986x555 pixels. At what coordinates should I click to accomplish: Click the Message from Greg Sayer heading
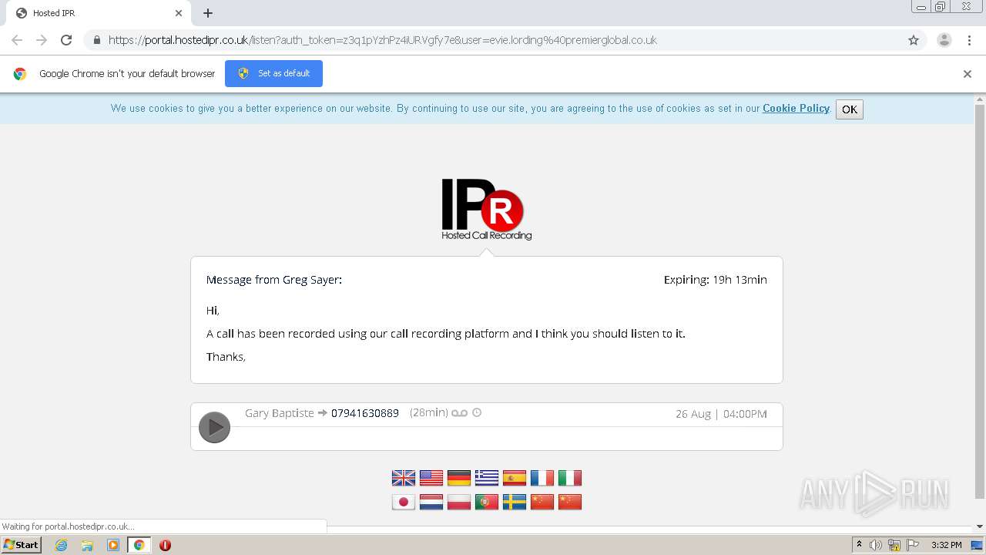(x=274, y=280)
